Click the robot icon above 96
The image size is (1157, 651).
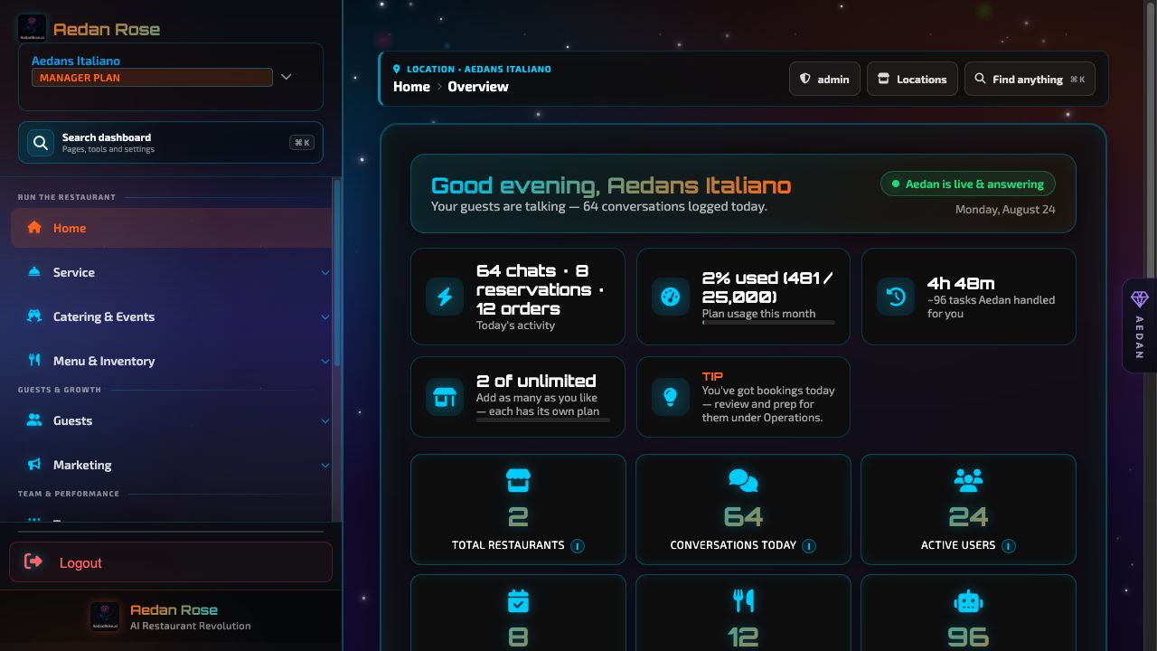pyautogui.click(x=968, y=601)
